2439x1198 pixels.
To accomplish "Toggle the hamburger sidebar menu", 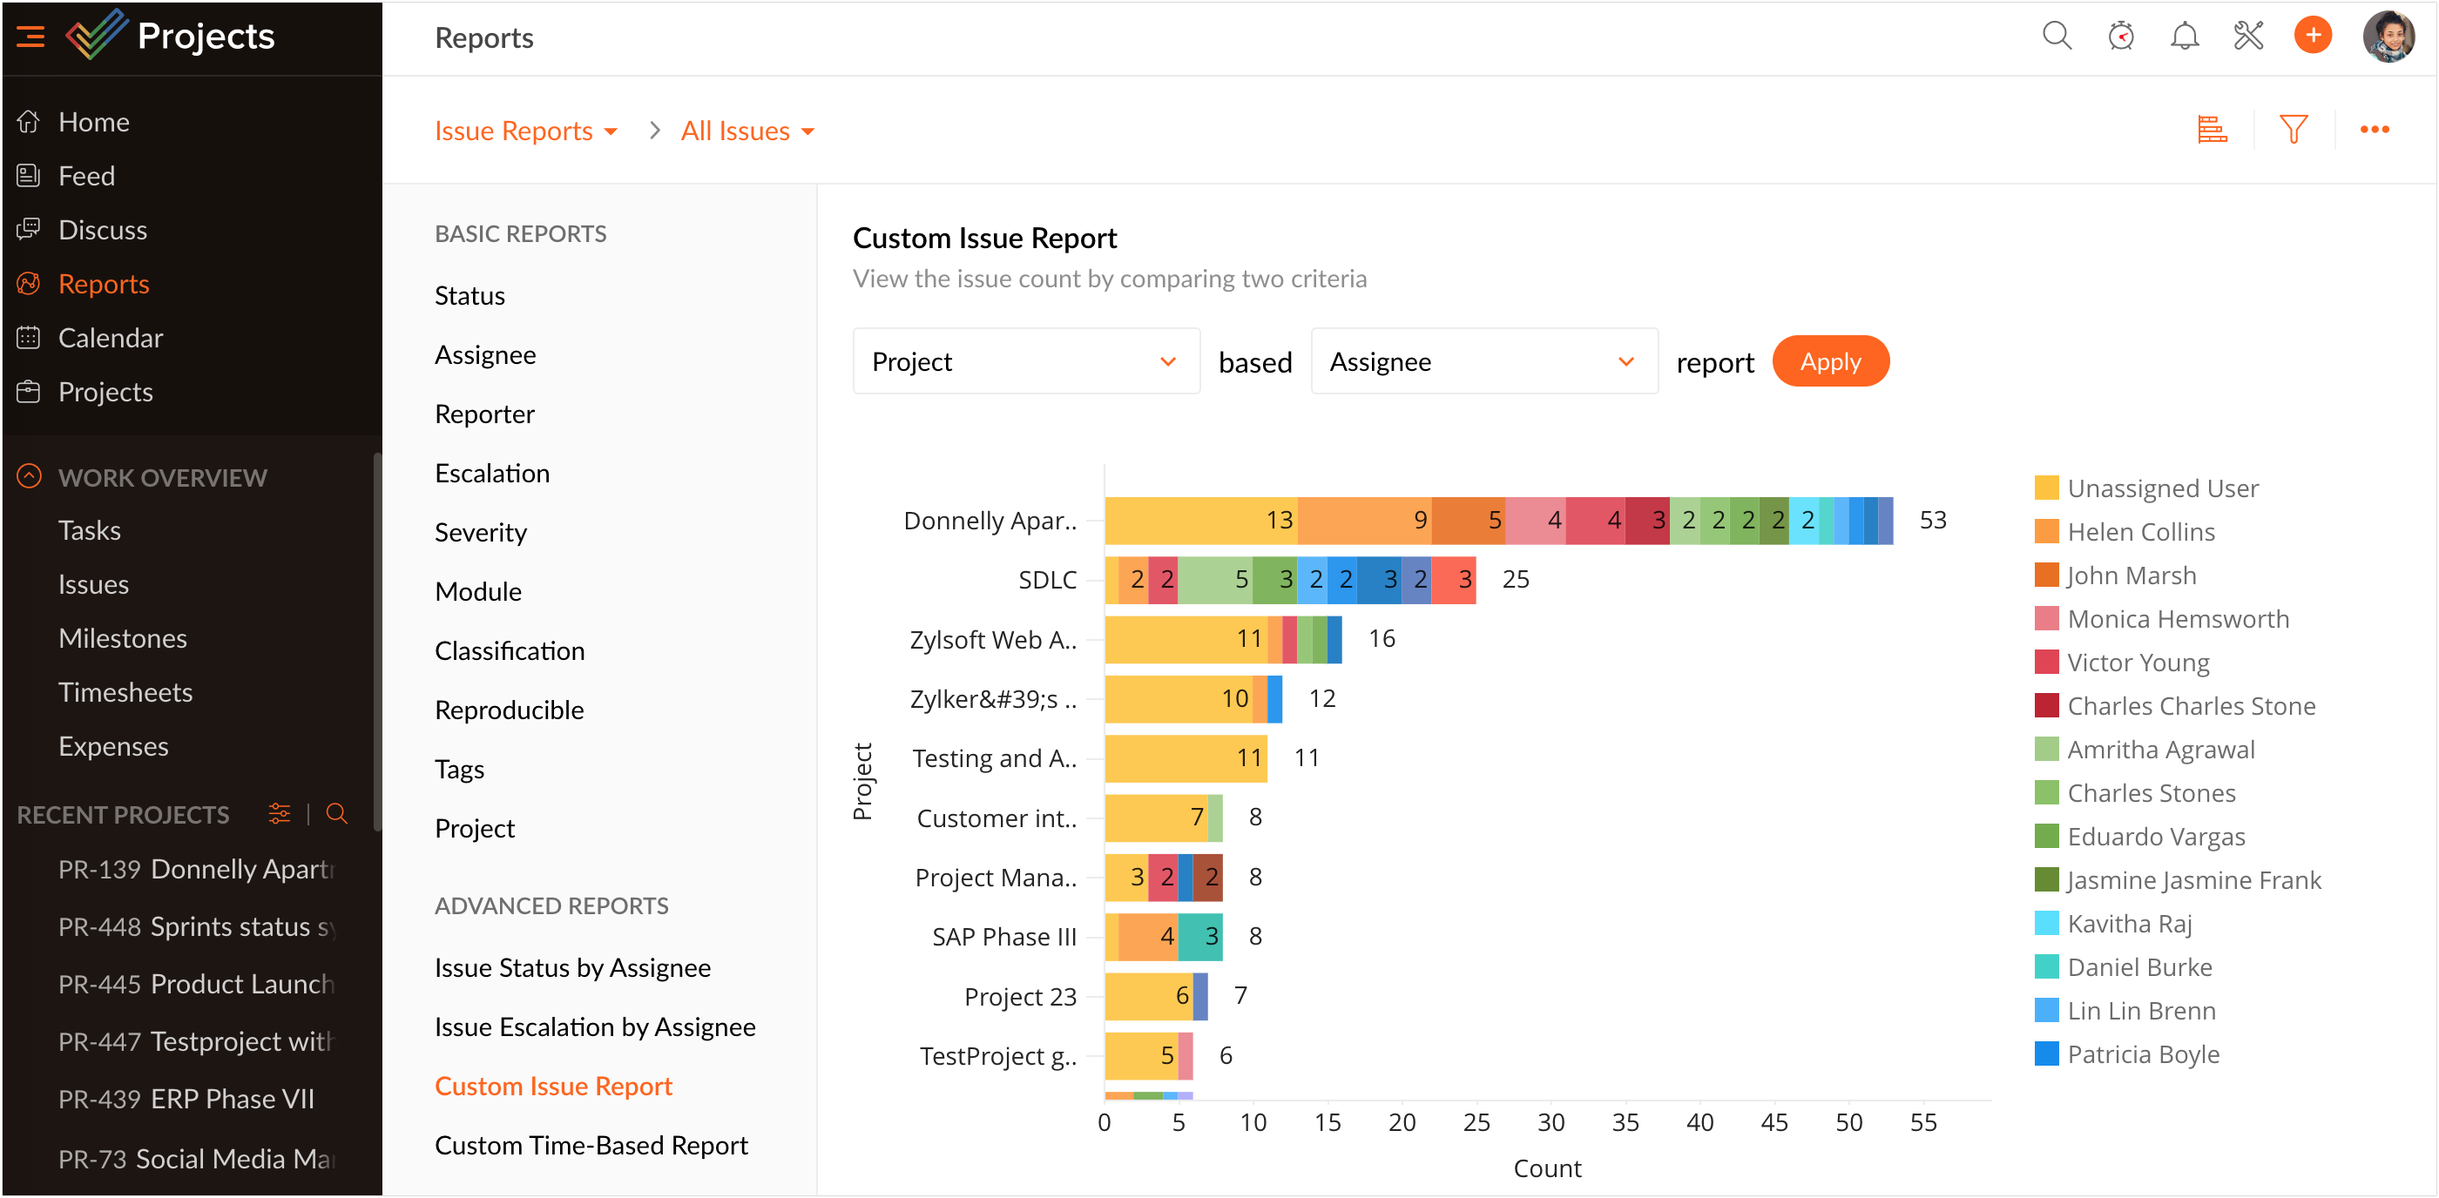I will pos(30,37).
